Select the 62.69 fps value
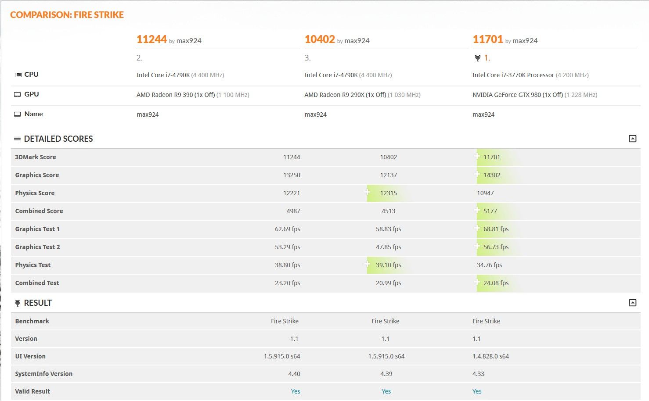 [x=288, y=229]
